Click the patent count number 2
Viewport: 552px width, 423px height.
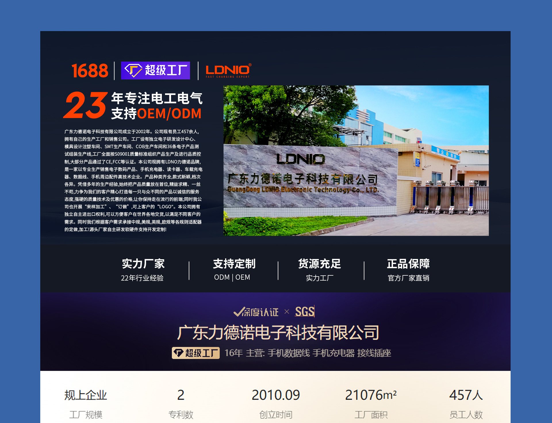click(x=181, y=395)
